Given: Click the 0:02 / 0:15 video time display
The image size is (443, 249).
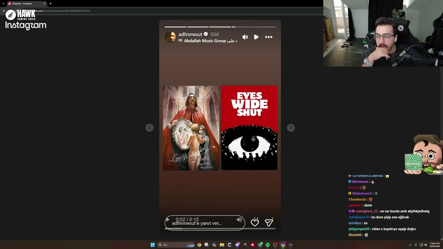Looking at the screenshot, I should (187, 220).
